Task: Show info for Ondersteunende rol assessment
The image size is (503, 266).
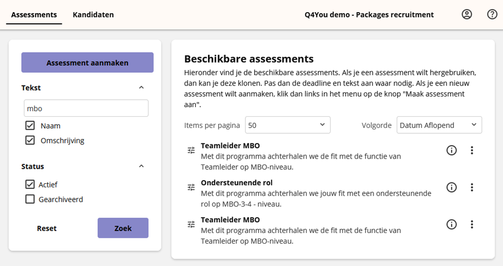Action: [x=451, y=187]
